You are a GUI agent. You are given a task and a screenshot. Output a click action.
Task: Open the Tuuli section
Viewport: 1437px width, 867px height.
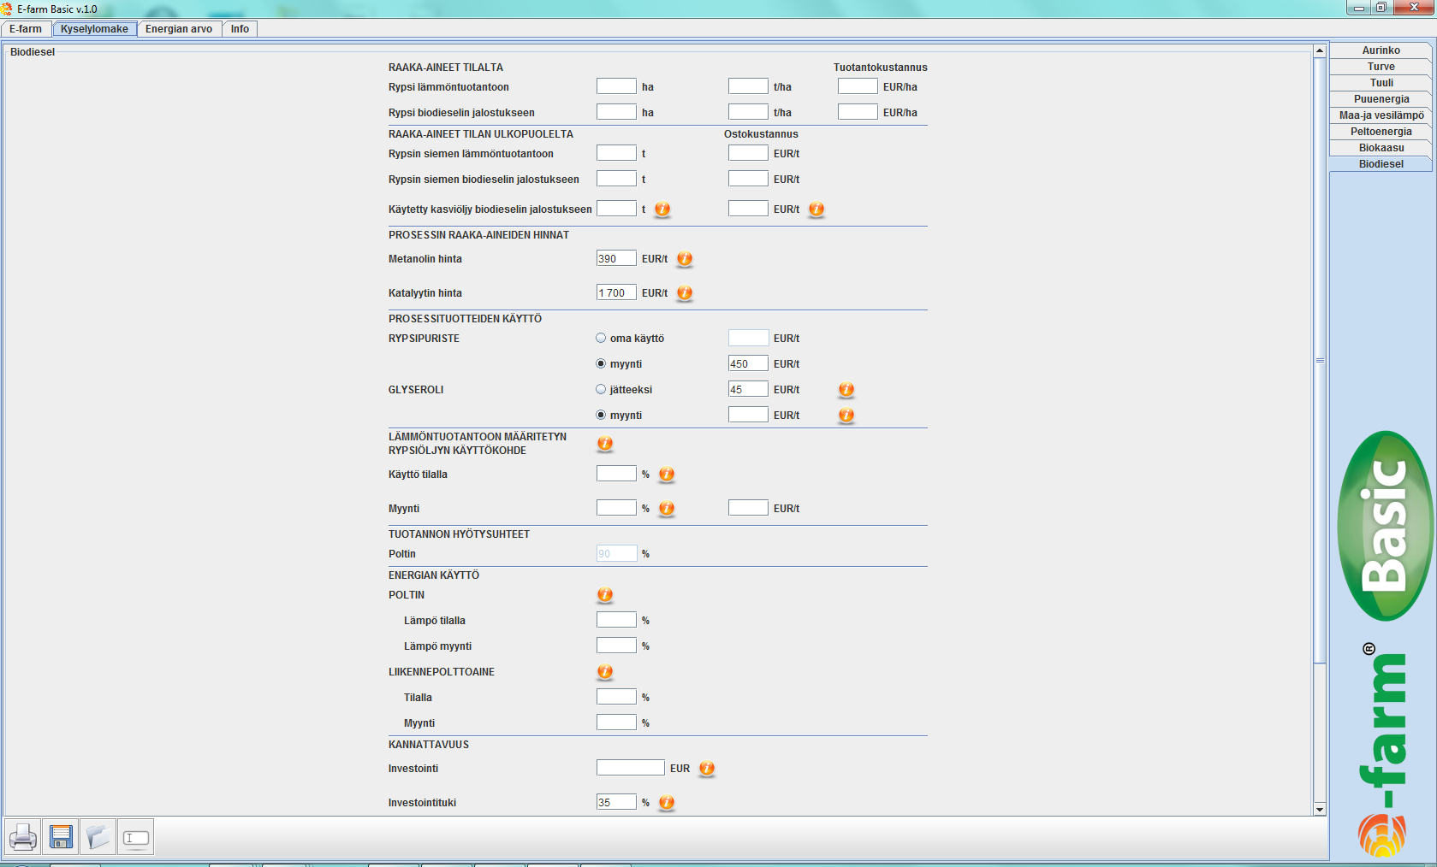coord(1381,83)
